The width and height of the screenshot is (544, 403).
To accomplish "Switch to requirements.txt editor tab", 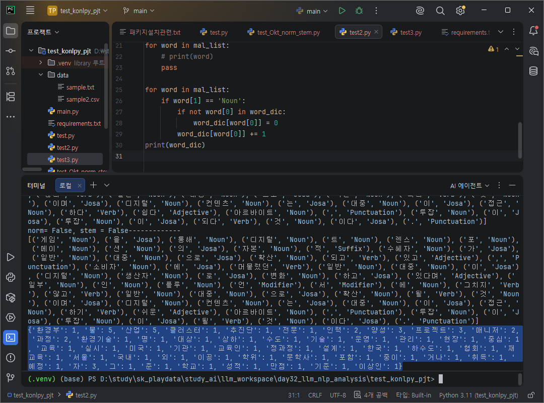I will pos(465,32).
